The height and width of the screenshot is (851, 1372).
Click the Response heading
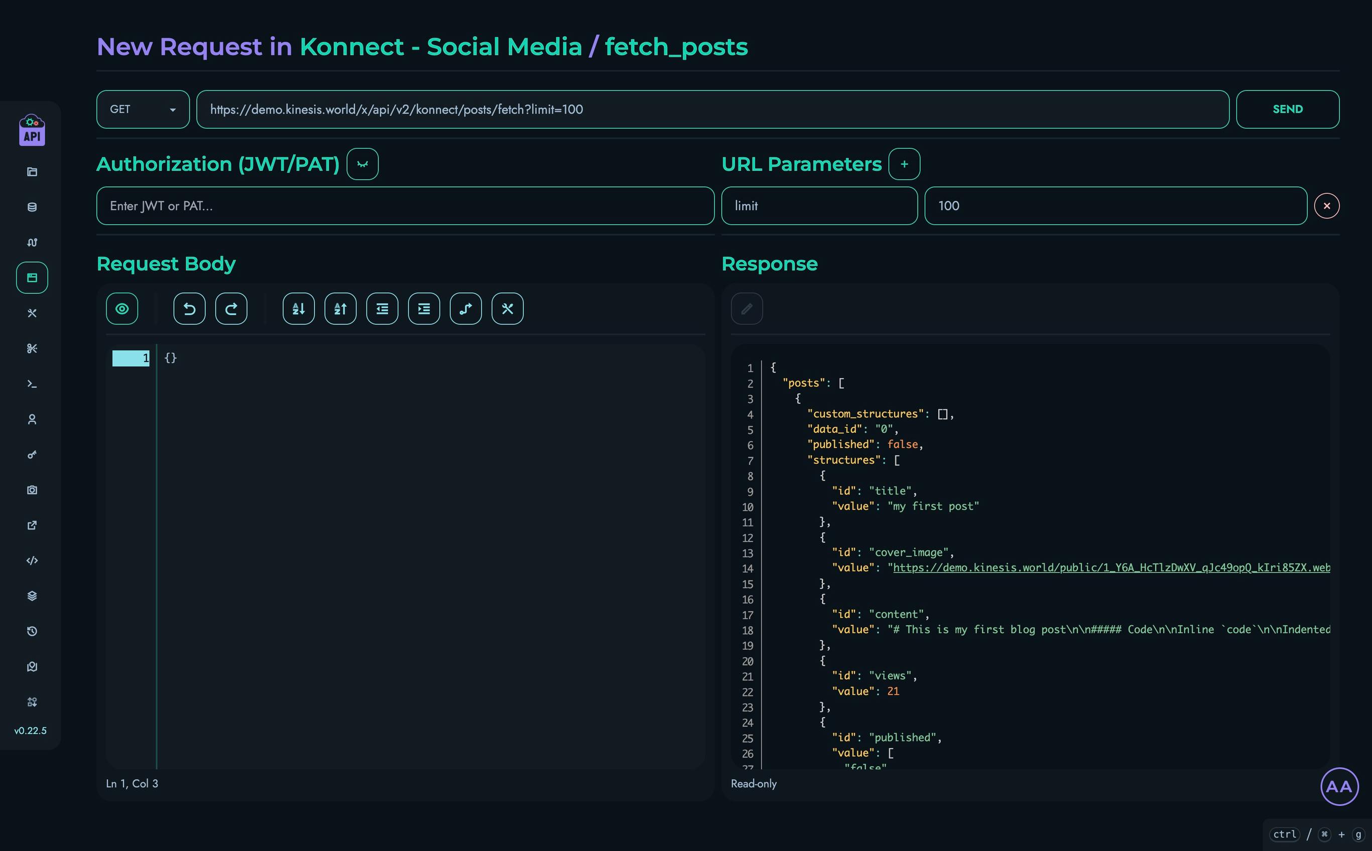pos(769,264)
